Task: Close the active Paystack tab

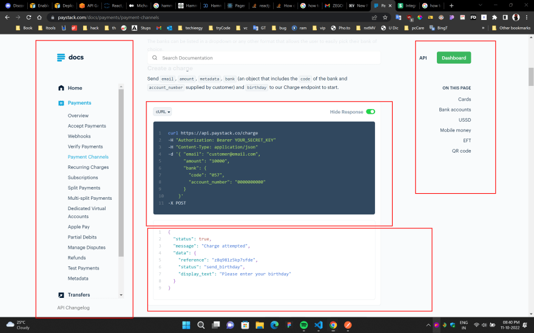Action: pyautogui.click(x=390, y=5)
